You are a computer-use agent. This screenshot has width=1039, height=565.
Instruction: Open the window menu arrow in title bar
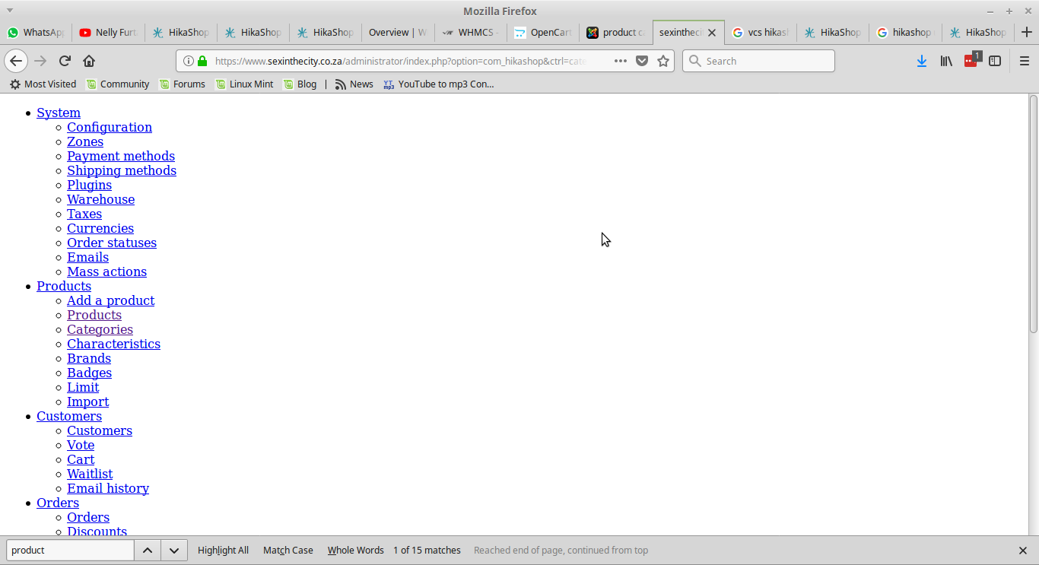(10, 11)
